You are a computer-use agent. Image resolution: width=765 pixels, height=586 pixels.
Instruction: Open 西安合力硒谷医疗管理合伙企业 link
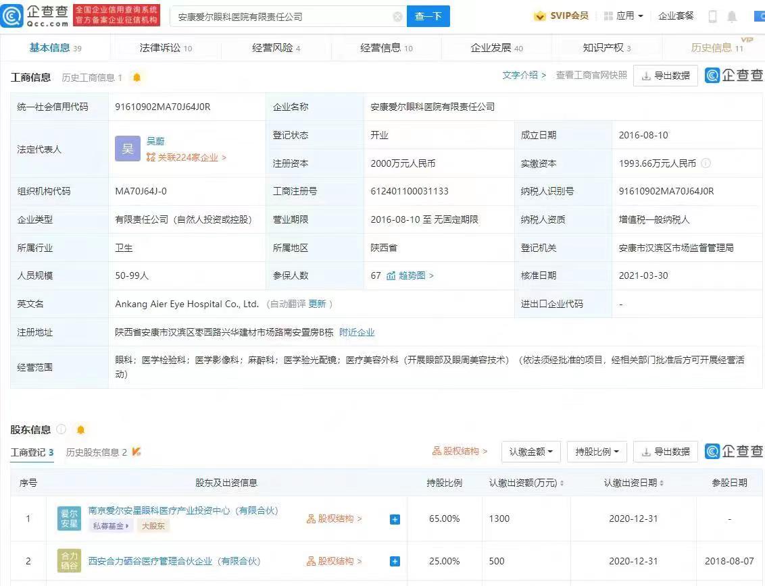tap(174, 561)
